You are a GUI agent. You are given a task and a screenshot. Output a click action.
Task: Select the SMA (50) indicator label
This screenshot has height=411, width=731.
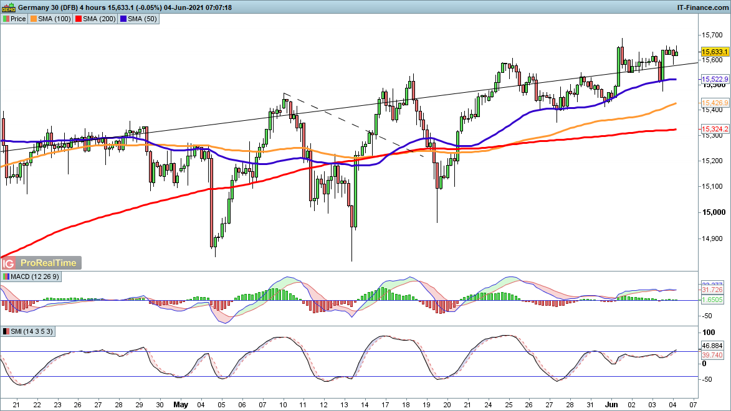[142, 19]
